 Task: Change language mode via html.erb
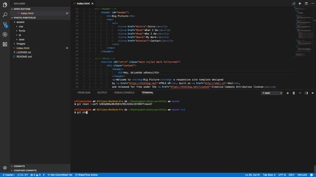[x=302, y=175]
